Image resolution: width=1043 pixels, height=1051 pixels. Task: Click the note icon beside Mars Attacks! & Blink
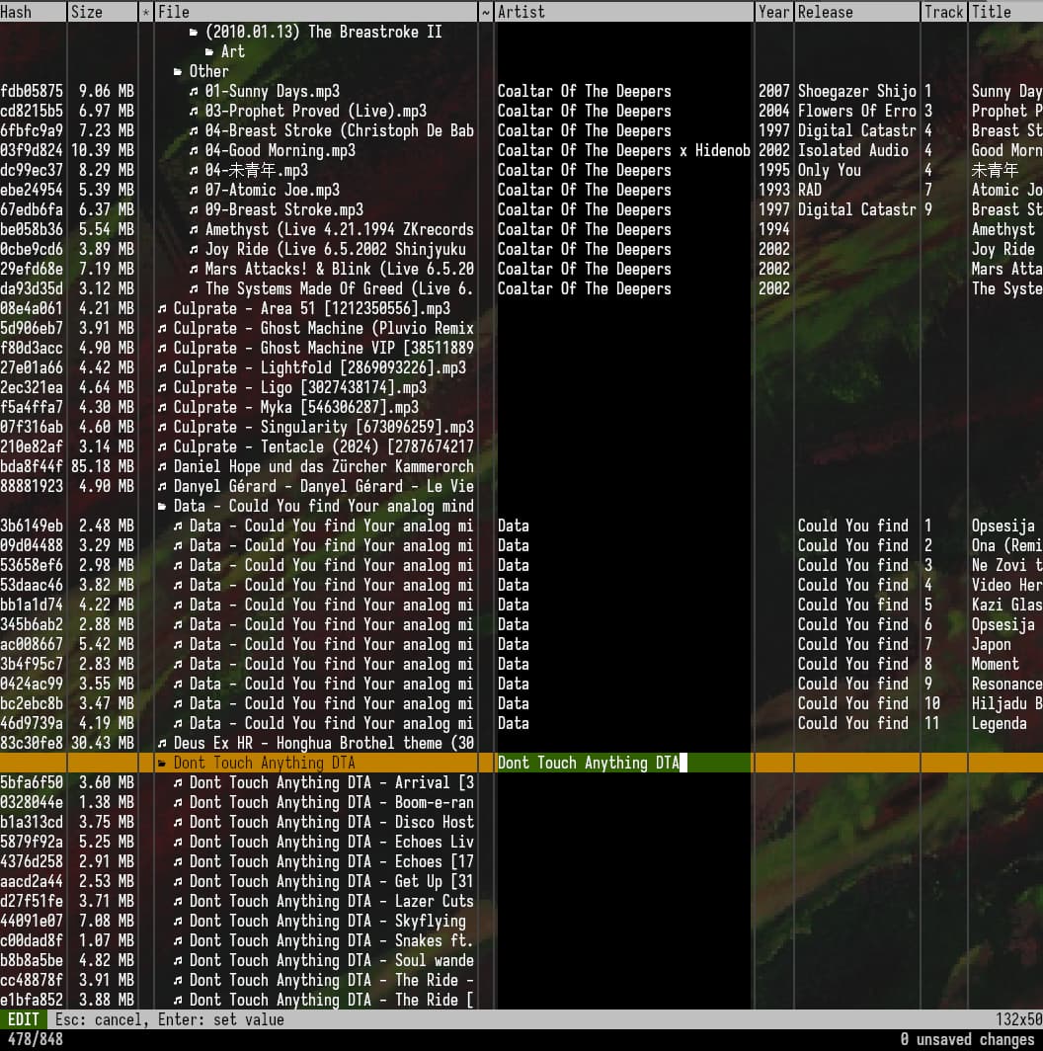click(x=194, y=270)
